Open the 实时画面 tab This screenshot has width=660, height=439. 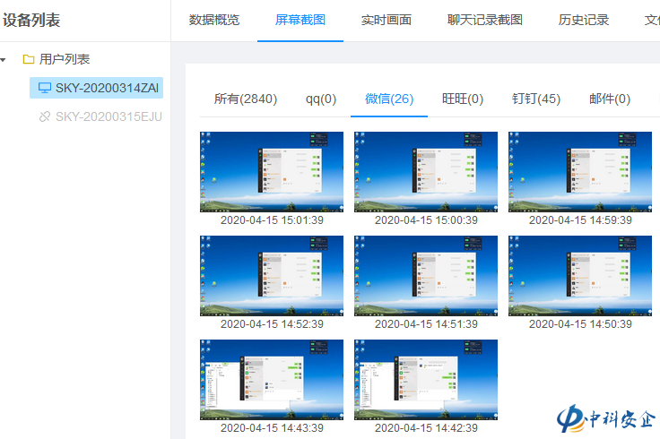click(386, 20)
